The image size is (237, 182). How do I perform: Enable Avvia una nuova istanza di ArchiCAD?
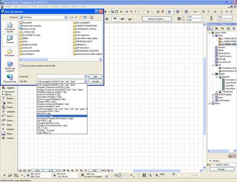click(21, 66)
